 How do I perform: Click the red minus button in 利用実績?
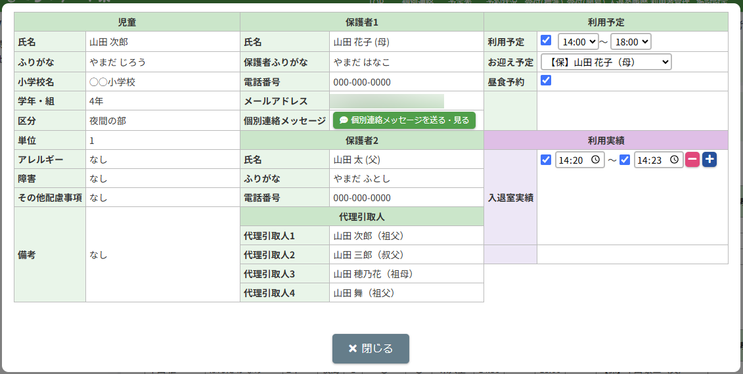(692, 160)
